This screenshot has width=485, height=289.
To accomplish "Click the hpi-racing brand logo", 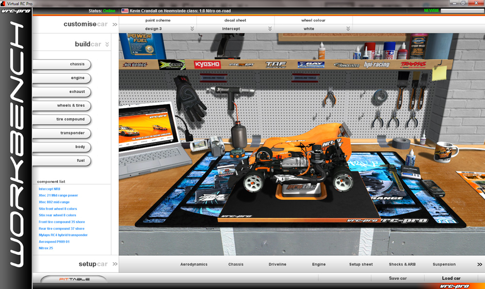I will coord(376,64).
